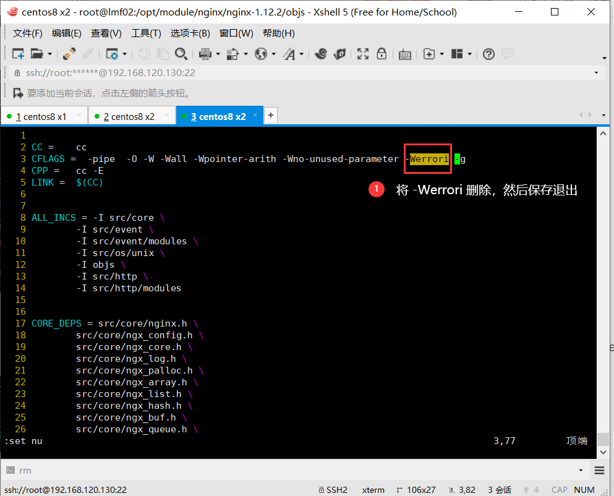Toggle the CAP indicator in status bar
Image resolution: width=614 pixels, height=496 pixels.
pyautogui.click(x=559, y=490)
